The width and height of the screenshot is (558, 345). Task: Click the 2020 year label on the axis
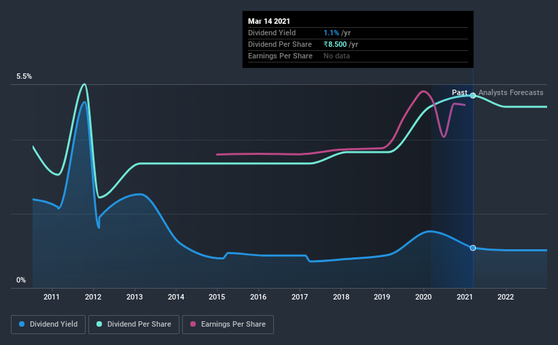423,297
